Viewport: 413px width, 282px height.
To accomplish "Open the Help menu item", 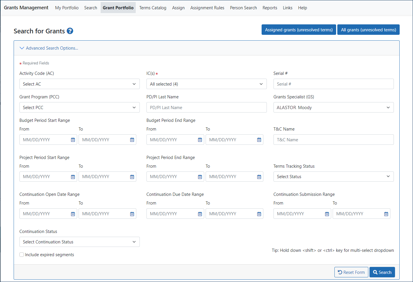I will click(x=302, y=8).
